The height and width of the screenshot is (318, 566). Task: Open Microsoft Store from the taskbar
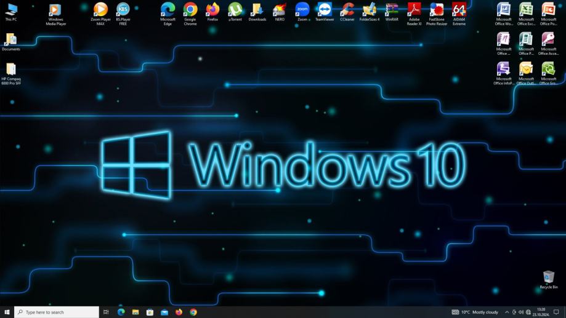tap(150, 312)
